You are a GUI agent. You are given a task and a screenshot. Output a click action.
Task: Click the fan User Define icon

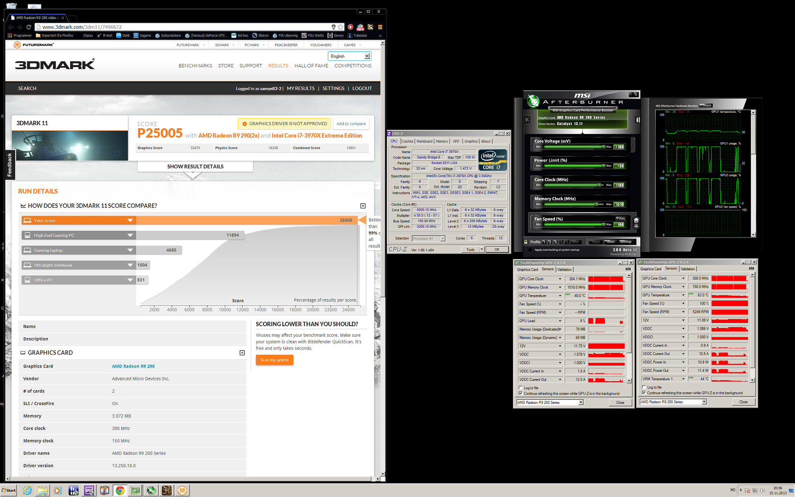click(x=636, y=222)
